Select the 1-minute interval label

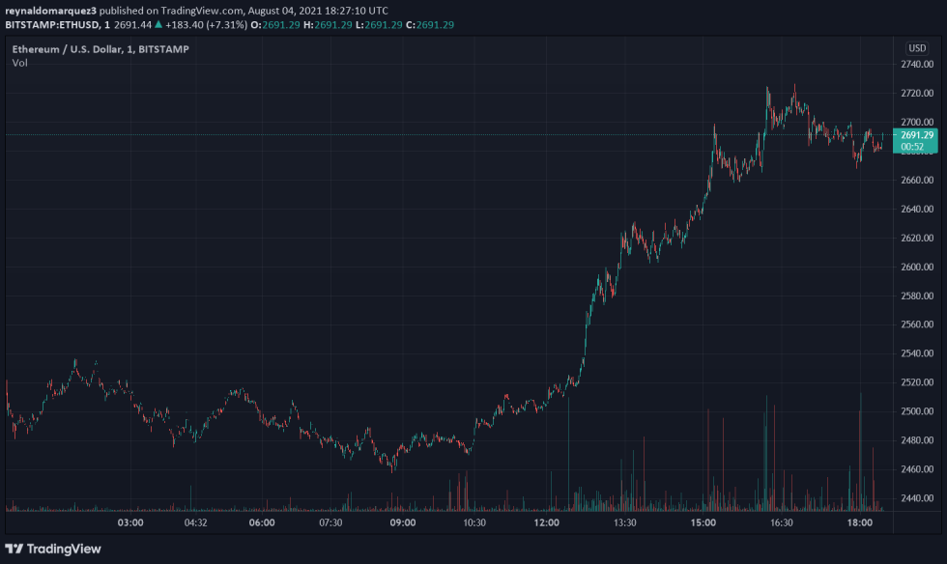108,25
